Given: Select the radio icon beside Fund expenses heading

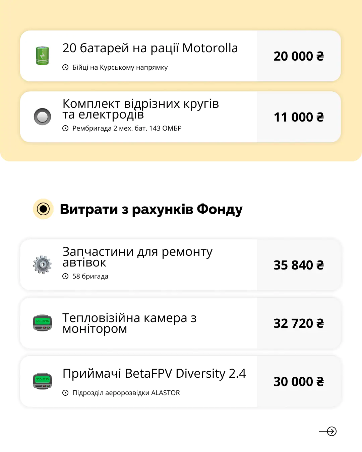Looking at the screenshot, I should 43,209.
